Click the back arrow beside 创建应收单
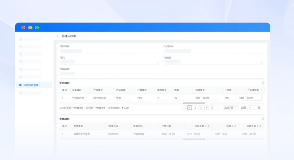This screenshot has height=160, width=294. 58,36
